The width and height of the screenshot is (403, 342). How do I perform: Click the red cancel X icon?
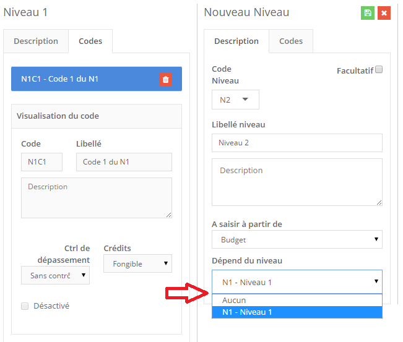(x=384, y=13)
